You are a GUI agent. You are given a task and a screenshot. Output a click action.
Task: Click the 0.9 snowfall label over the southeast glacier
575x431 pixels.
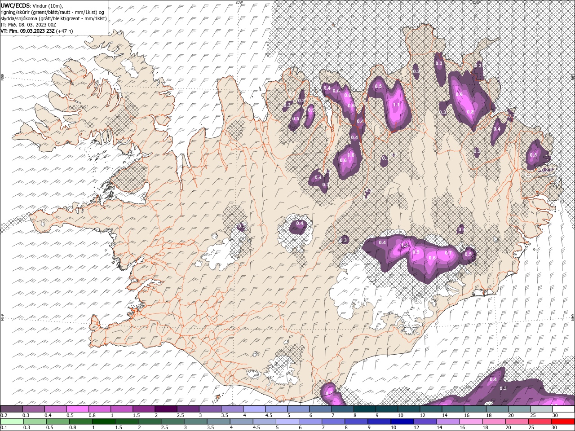[x=416, y=252]
